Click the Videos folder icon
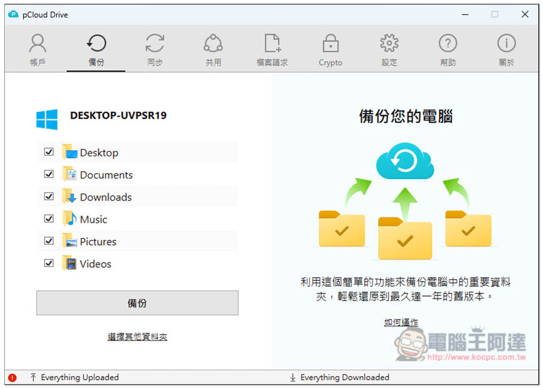The height and width of the screenshot is (389, 543). click(70, 263)
